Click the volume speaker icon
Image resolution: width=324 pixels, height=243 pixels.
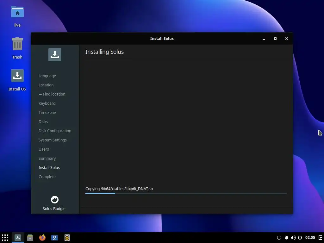coord(293,238)
